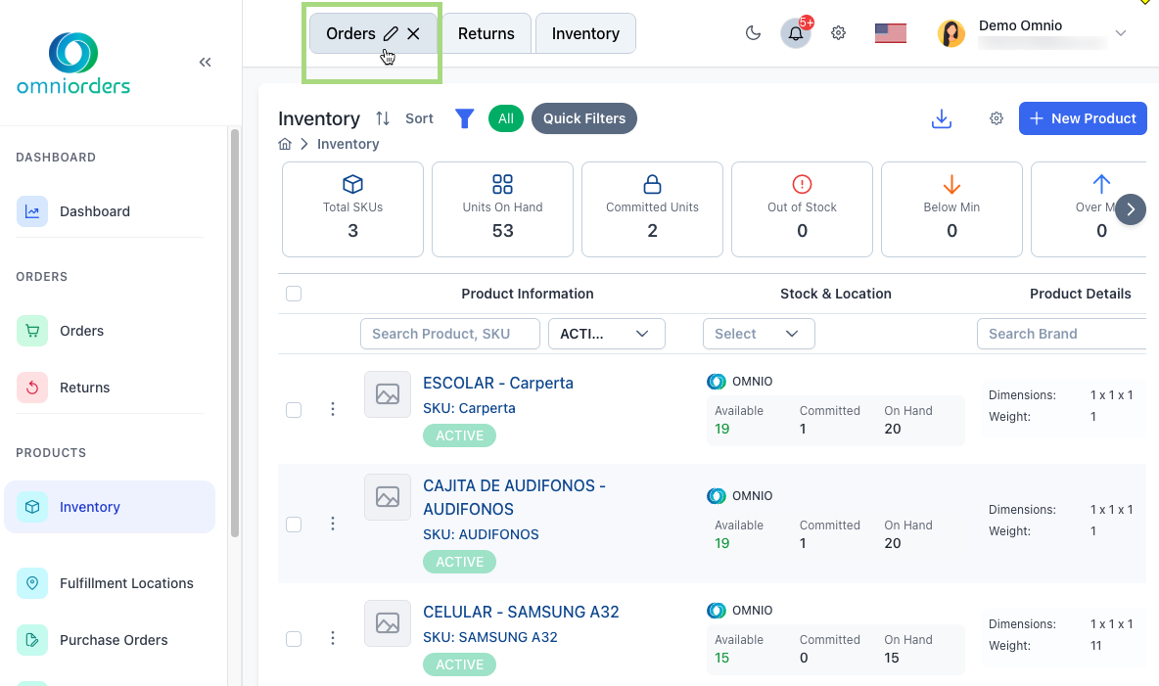Tick the checkbox for CELULAR - SAMSUNG A32

click(294, 639)
